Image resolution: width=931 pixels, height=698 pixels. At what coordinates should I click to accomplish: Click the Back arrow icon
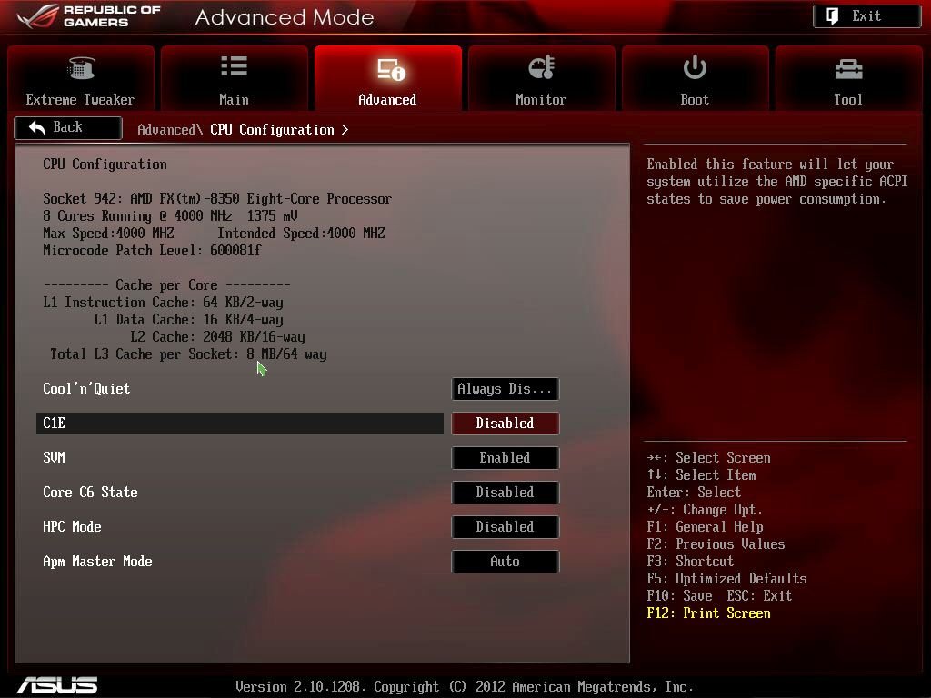[x=36, y=127]
